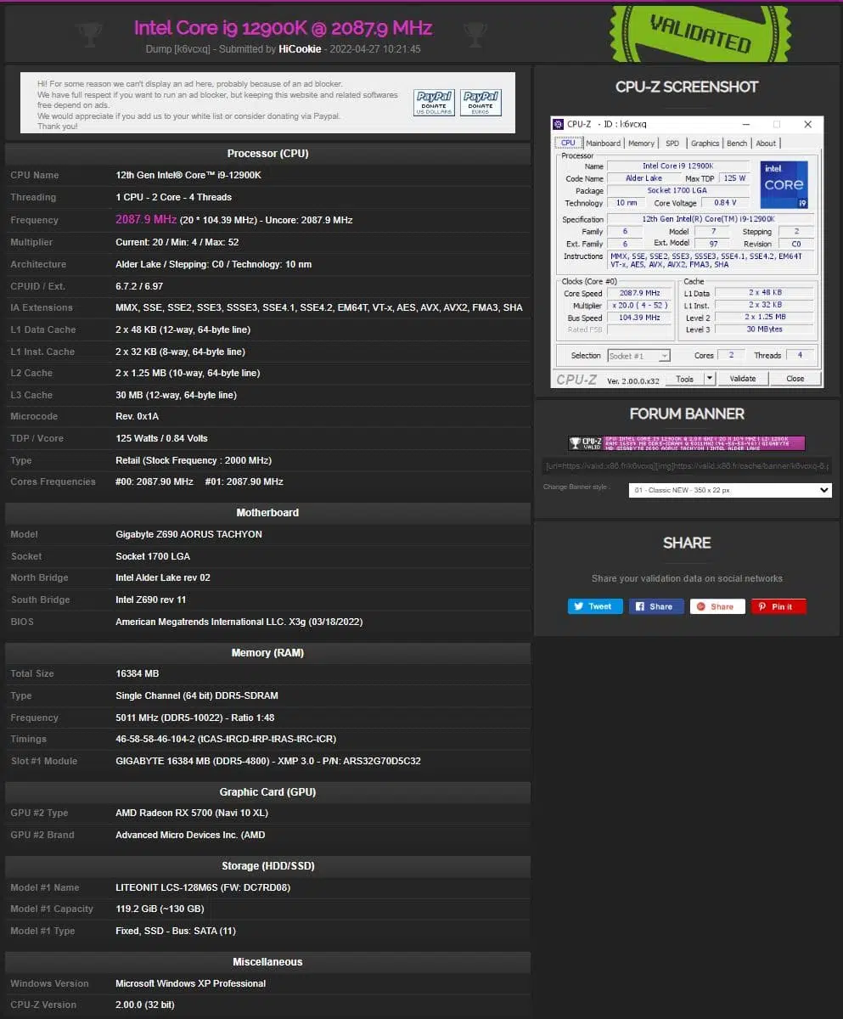Screen dimensions: 843x1019
Task: Open the Bench tab in CPU-Z
Action: tap(737, 144)
